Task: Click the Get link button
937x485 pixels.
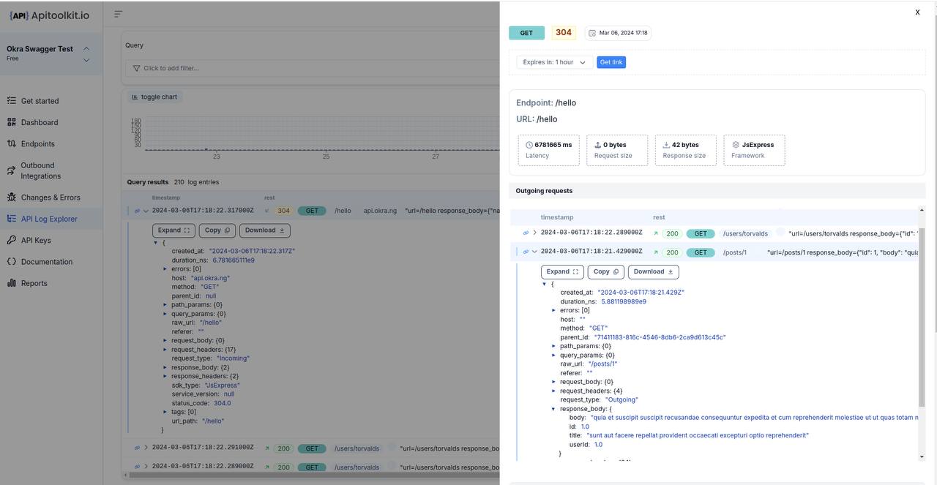Action: click(611, 62)
